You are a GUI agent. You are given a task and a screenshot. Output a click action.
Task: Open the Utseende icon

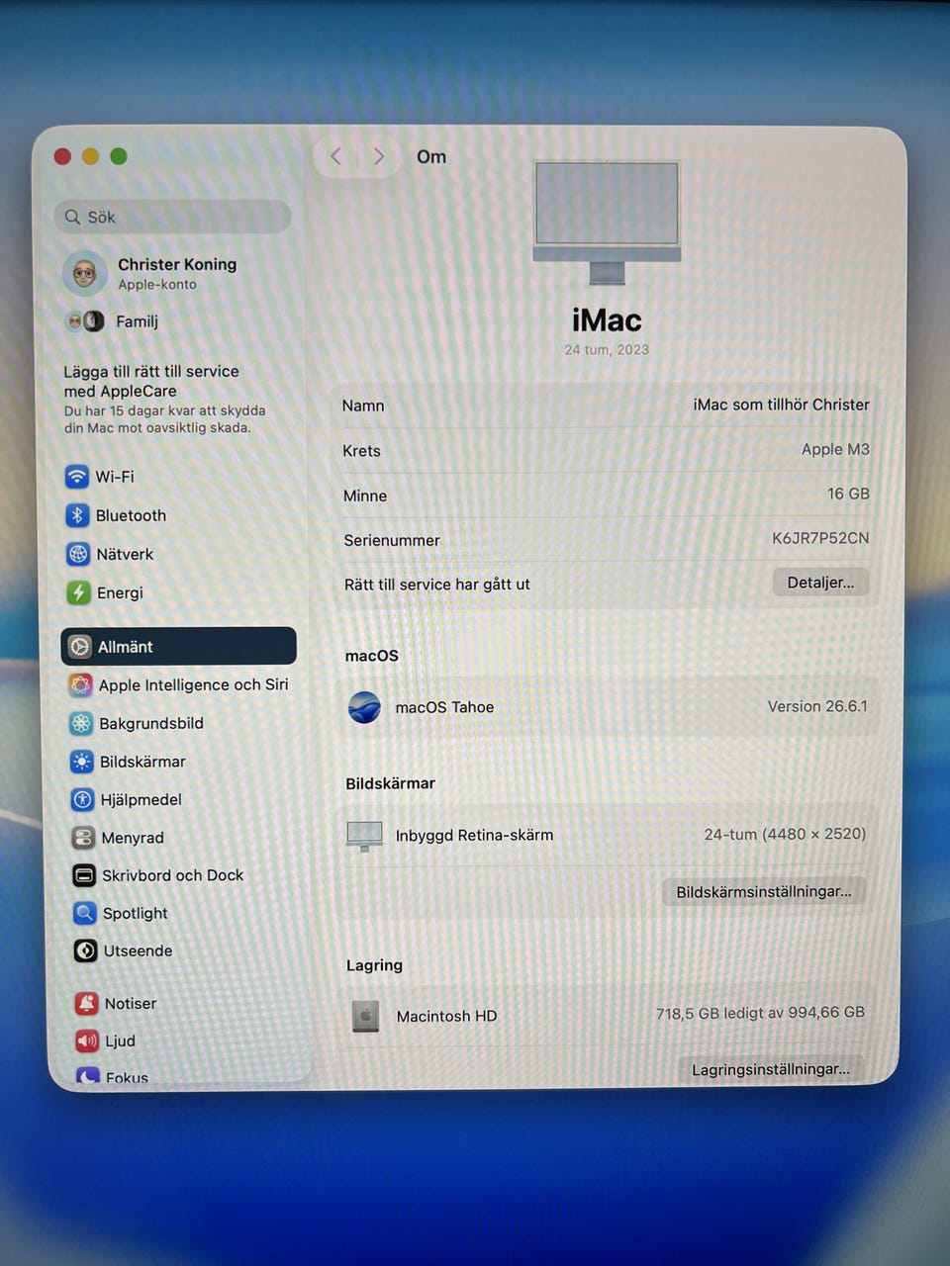(85, 950)
